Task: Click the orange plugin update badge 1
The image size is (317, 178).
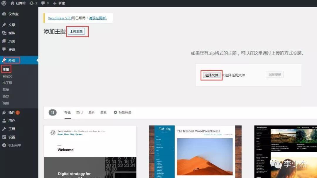Action: [x=18, y=112]
